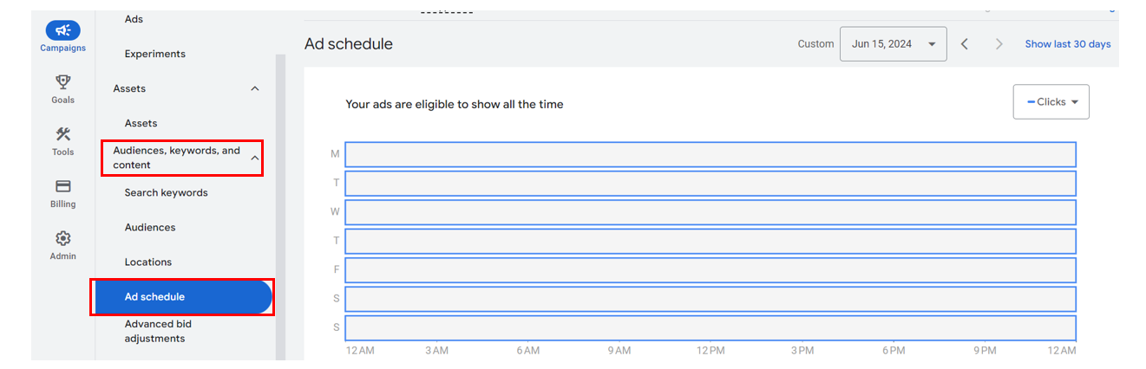Open the Jun 15, 2024 date dropdown
Viewport: 1146px width, 369px height.
coord(893,44)
